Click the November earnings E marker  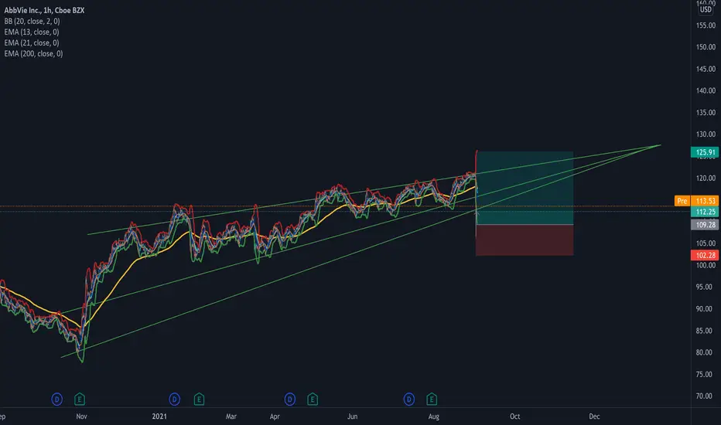[80, 399]
